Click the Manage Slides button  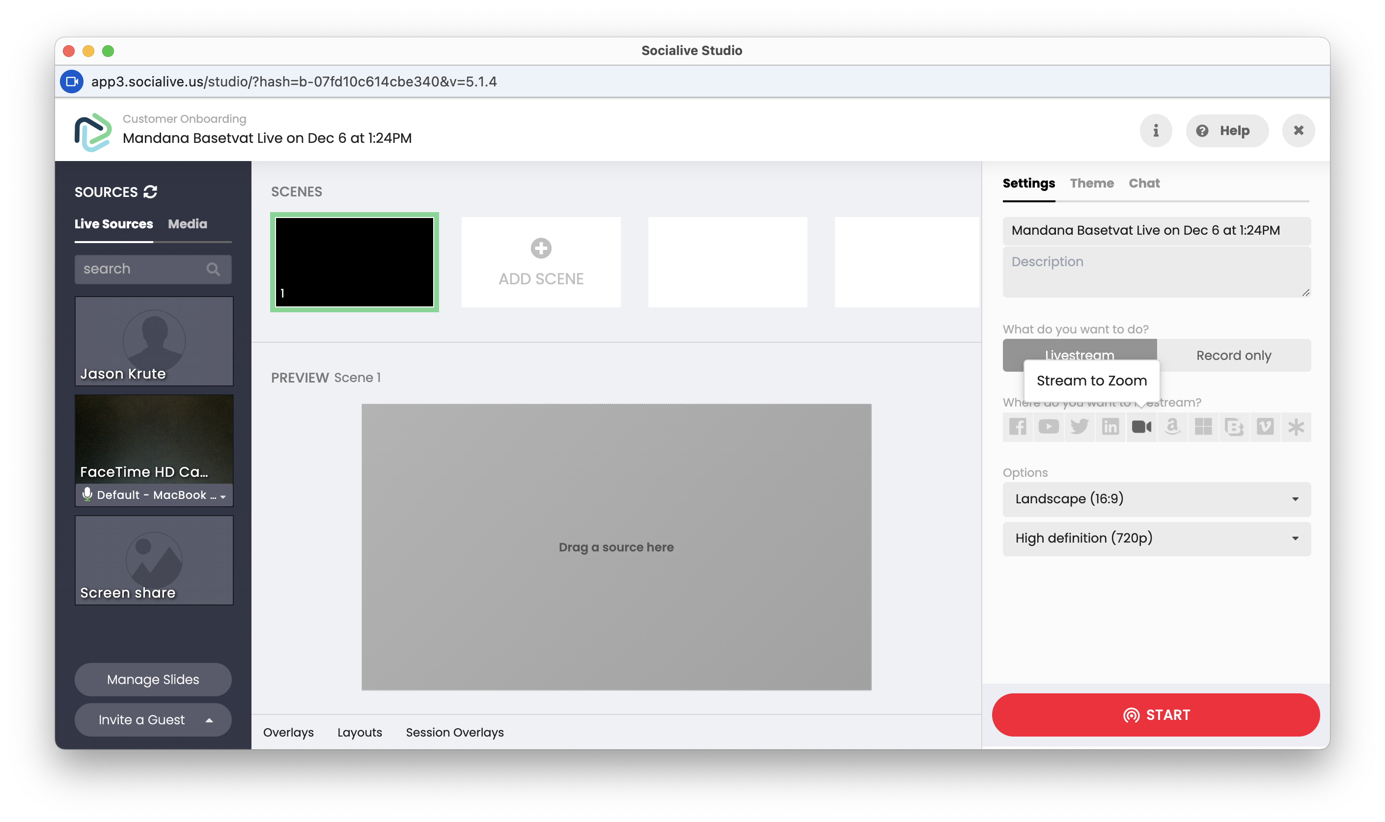tap(153, 680)
